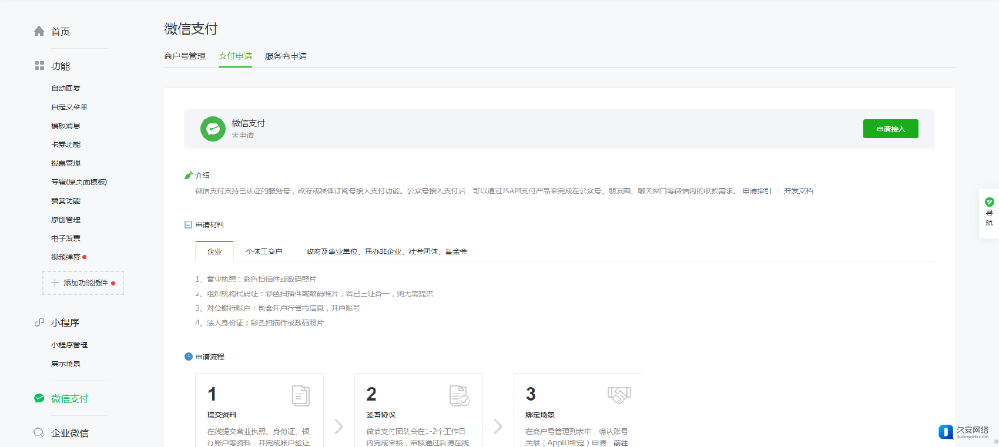The image size is (999, 447).
Task: Click the 提交资料 step title
Action: pos(222,415)
